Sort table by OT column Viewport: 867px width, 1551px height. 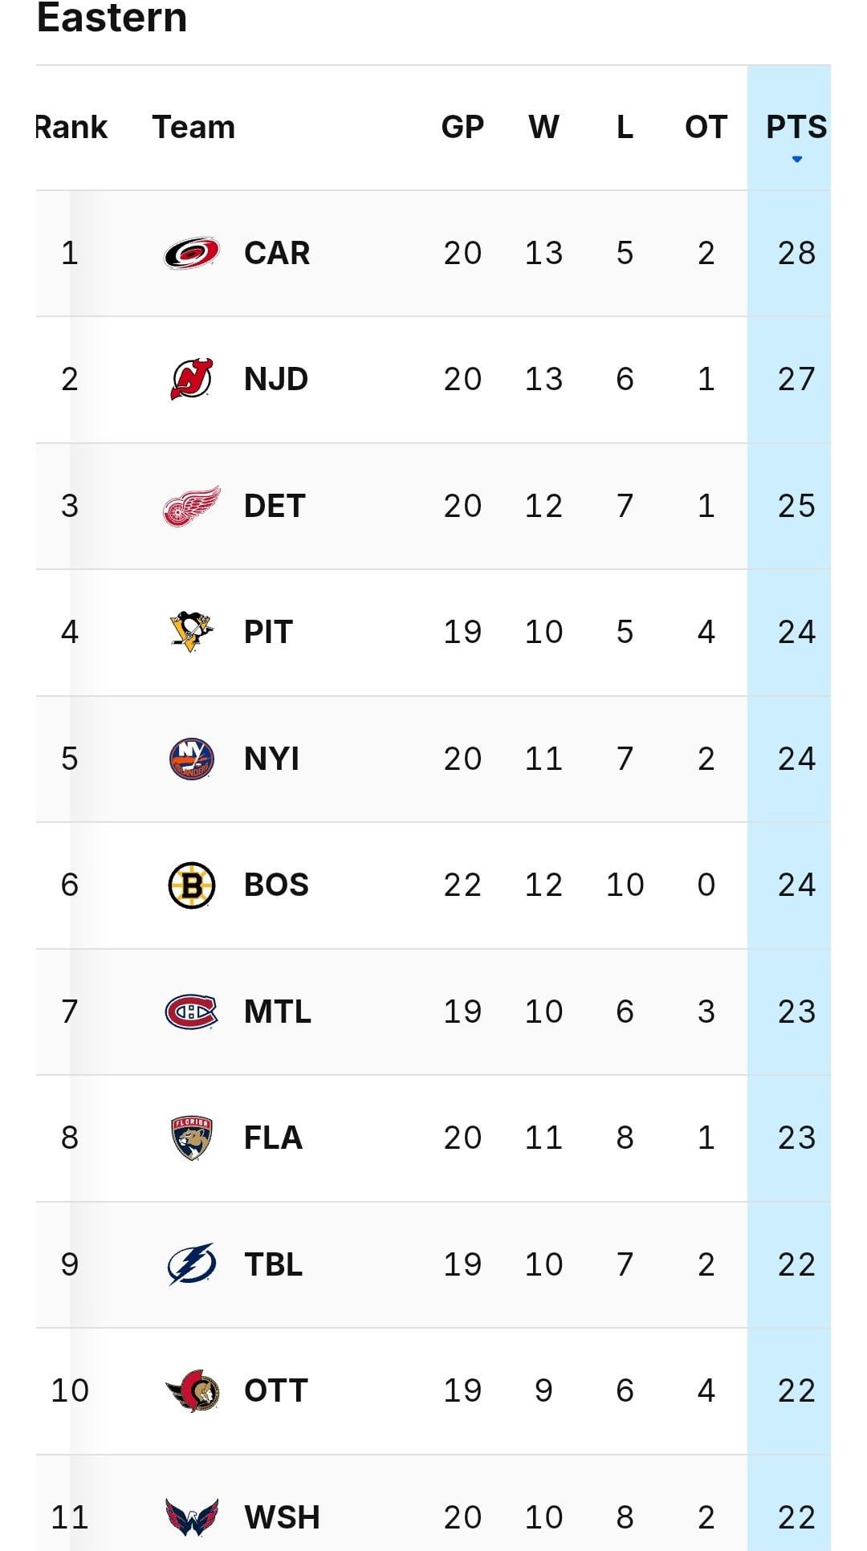(x=706, y=127)
